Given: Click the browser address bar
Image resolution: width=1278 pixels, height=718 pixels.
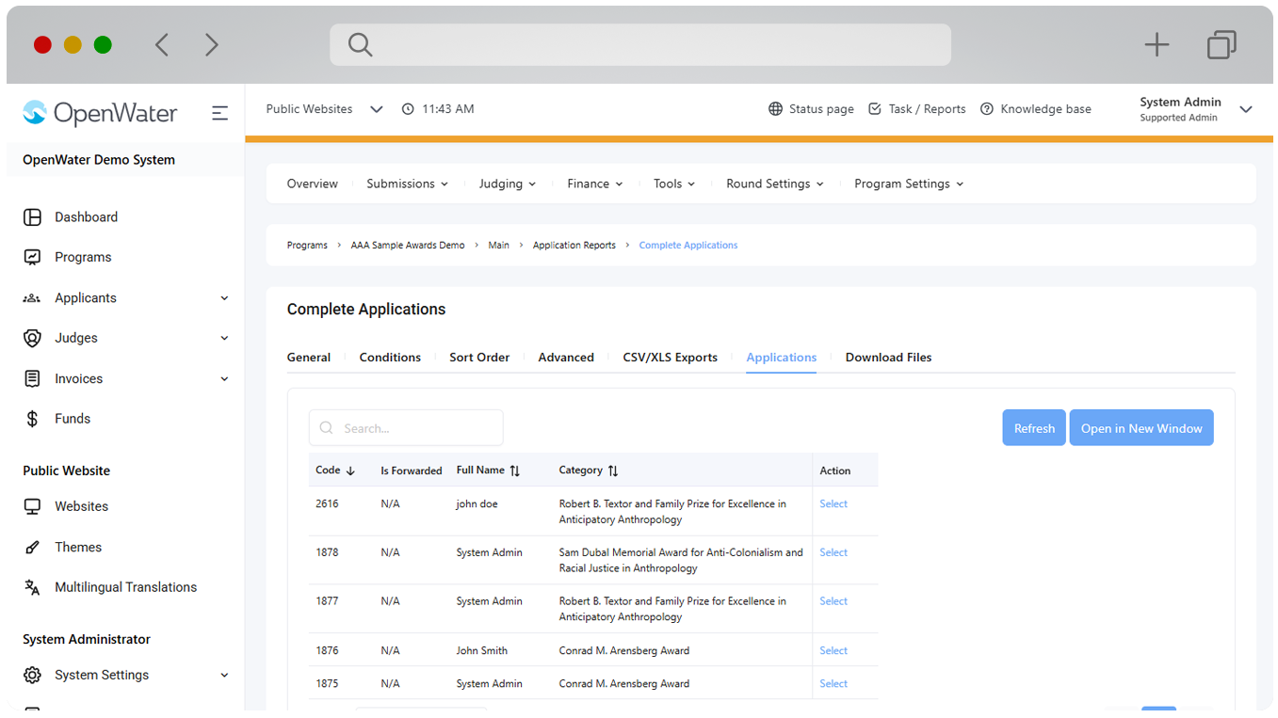Looking at the screenshot, I should [x=640, y=44].
